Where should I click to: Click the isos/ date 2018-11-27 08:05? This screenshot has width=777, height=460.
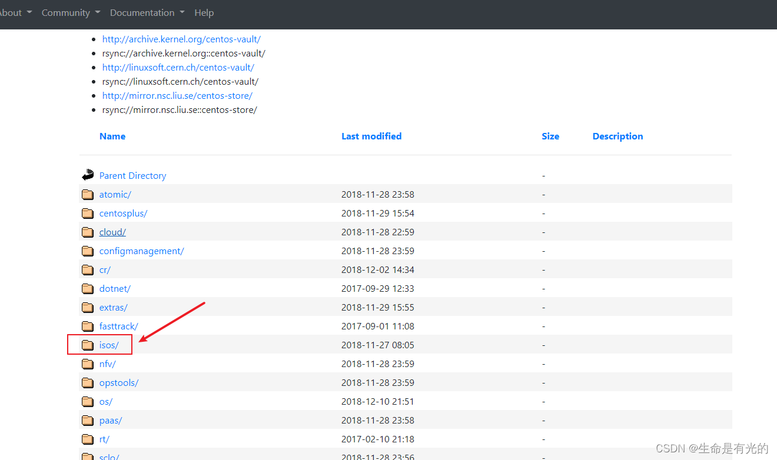[378, 345]
